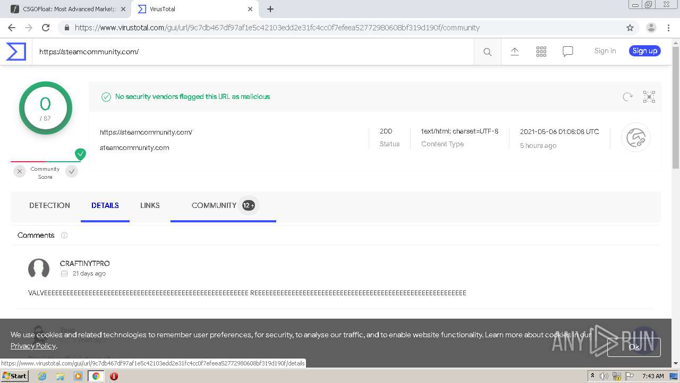Select the VirusTotal browser tab

pyautogui.click(x=195, y=9)
